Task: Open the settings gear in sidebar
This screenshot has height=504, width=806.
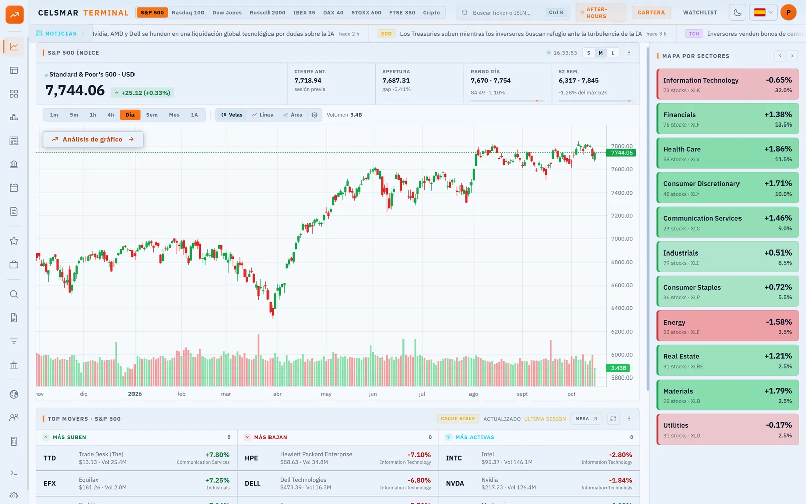Action: point(14,496)
